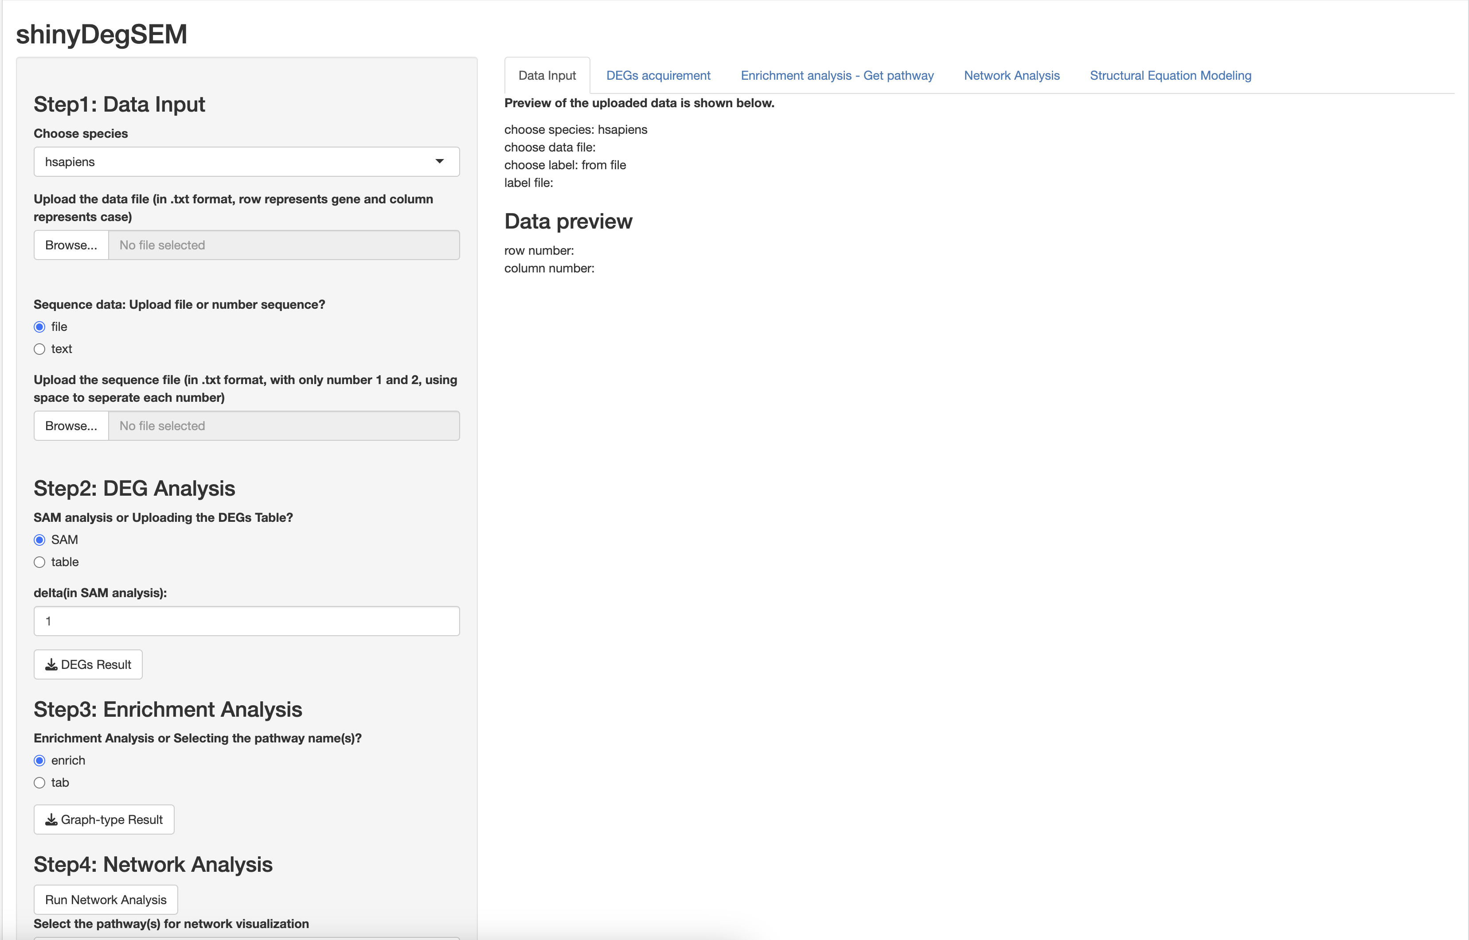Viewport: 1469px width, 940px height.
Task: Select the 'file' upload radio button
Action: tap(39, 326)
